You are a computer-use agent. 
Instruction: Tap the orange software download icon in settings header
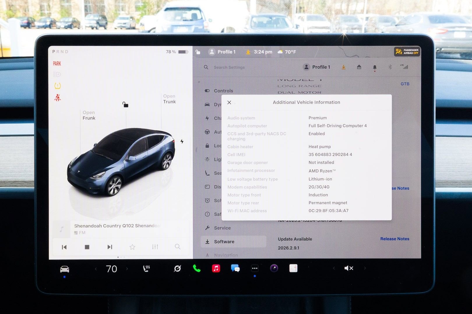pos(344,67)
